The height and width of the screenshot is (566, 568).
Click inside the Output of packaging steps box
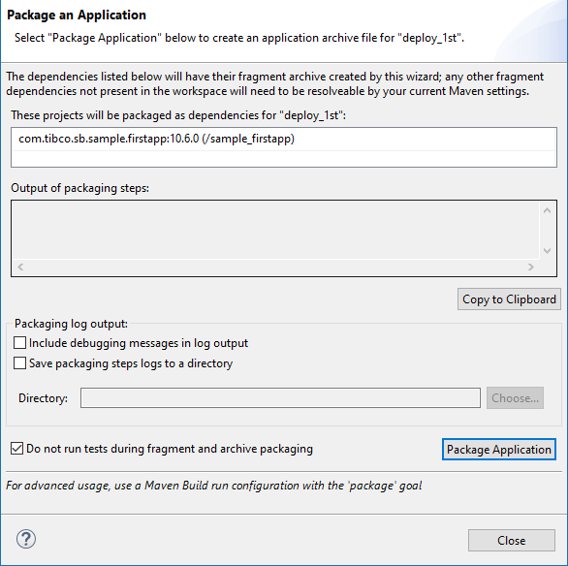[x=276, y=230]
